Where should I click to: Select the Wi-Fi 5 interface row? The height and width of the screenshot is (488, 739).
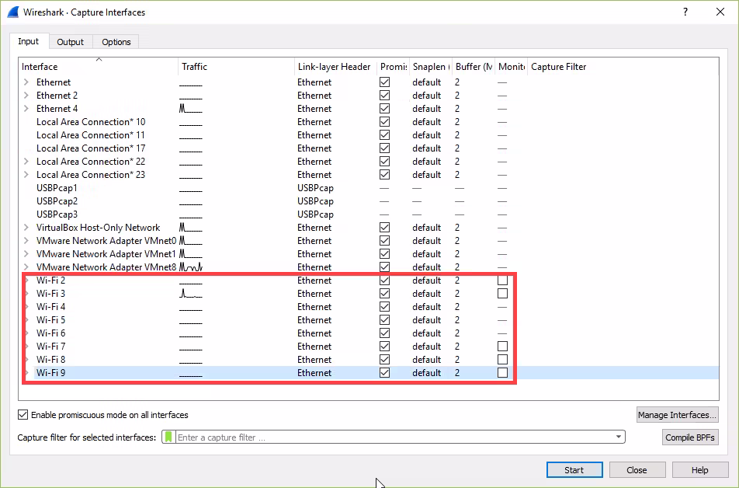(x=369, y=320)
